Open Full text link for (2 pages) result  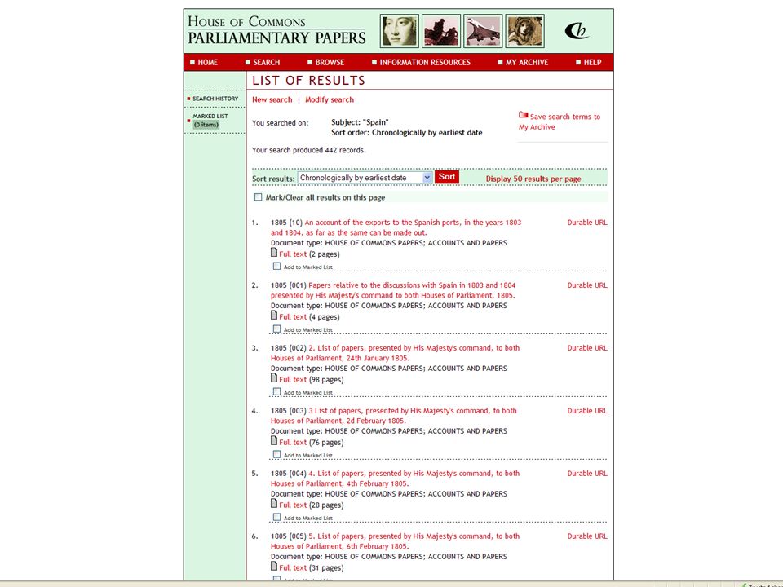[x=293, y=254]
